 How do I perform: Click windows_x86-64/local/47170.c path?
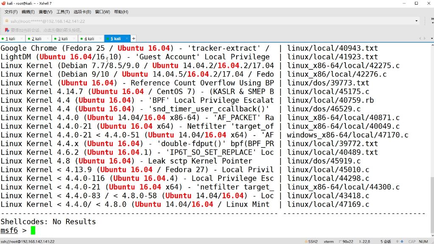point(348,135)
